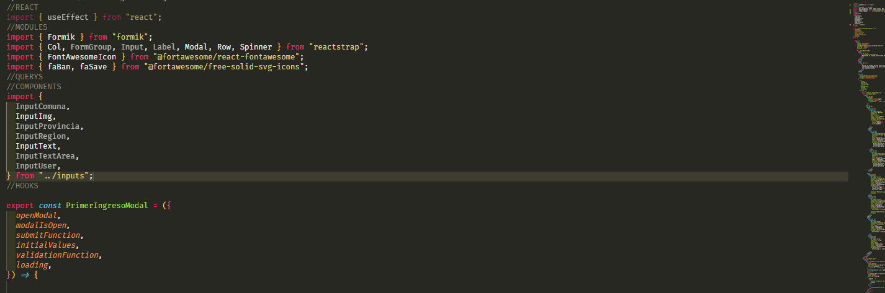Click the validationFunction parameter
This screenshot has height=293, width=885.
[x=56, y=255]
